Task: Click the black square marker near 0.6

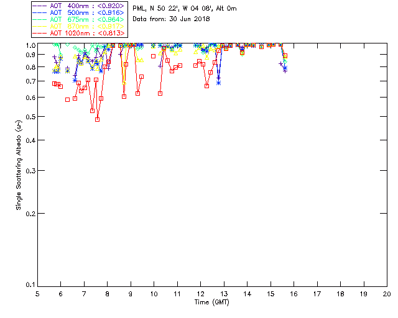Action: pyautogui.click(x=68, y=99)
